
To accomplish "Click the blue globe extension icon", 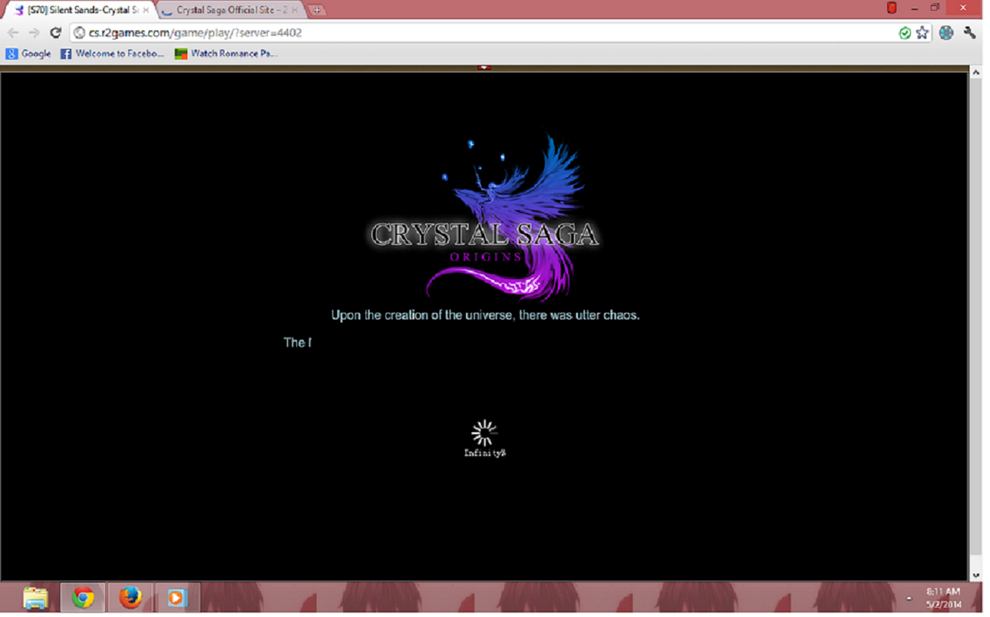I will click(946, 32).
